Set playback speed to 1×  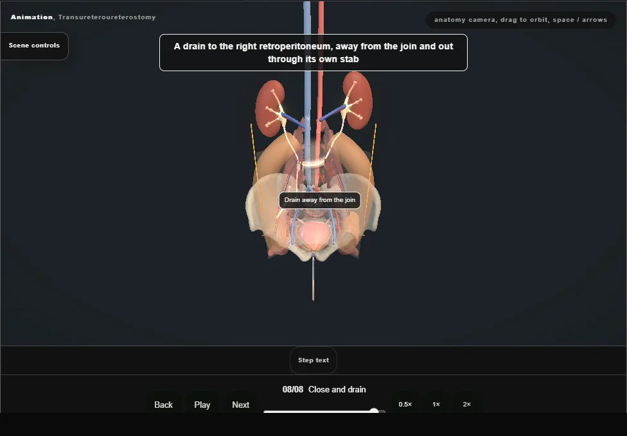point(436,404)
